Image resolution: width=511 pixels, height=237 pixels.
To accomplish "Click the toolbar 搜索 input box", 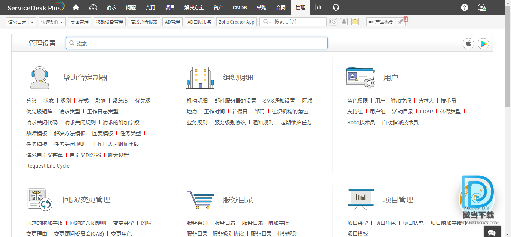I will coord(293,22).
